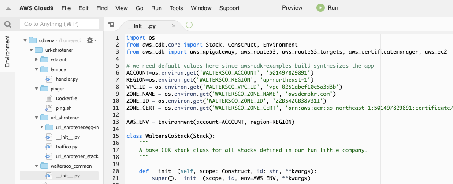The image size is (453, 184).
Task: Open the Run menu
Action: pos(156,8)
